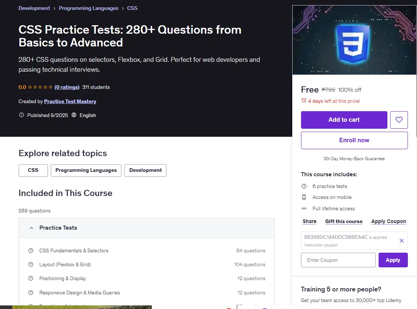Remove applied coupon with X icon
Image resolution: width=417 pixels, height=309 pixels.
[402, 241]
